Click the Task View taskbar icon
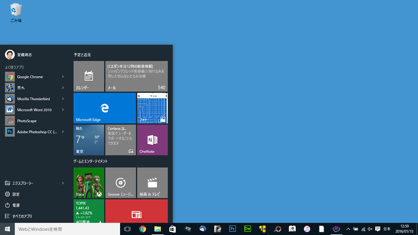 click(127, 229)
